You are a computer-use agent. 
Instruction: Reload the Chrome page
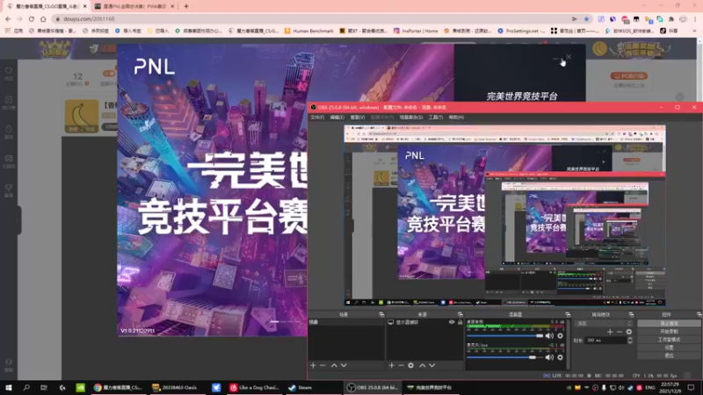(x=32, y=18)
